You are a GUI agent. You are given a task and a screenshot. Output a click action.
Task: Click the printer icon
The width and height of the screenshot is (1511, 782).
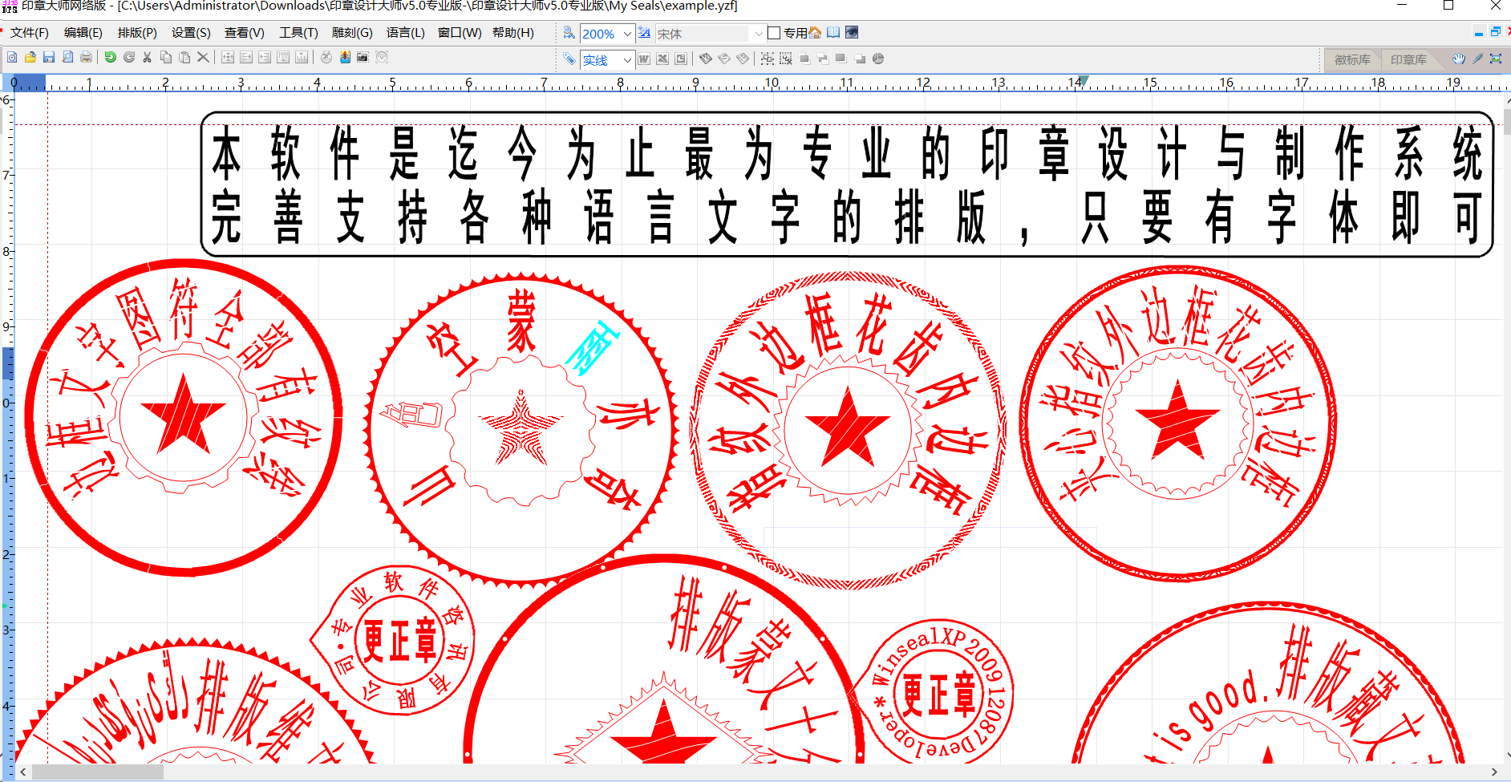[x=86, y=58]
